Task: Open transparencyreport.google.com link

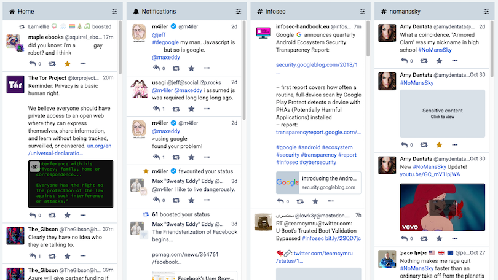Action: (x=318, y=132)
